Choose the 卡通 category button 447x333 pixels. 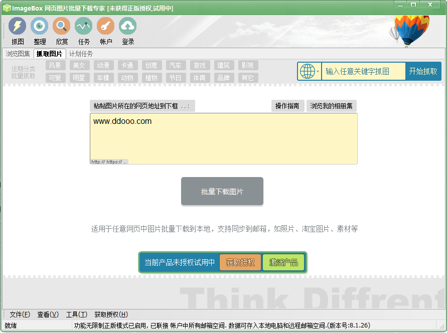pos(128,65)
